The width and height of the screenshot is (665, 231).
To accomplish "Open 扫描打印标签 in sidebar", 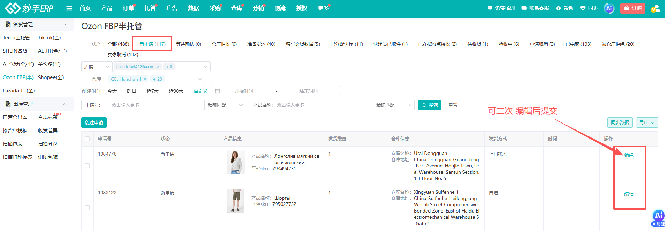I will click(17, 157).
